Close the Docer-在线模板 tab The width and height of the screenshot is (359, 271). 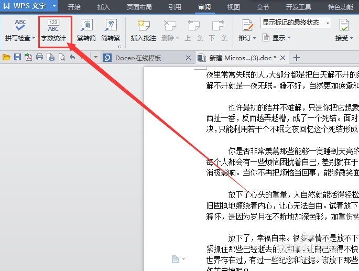[188, 58]
